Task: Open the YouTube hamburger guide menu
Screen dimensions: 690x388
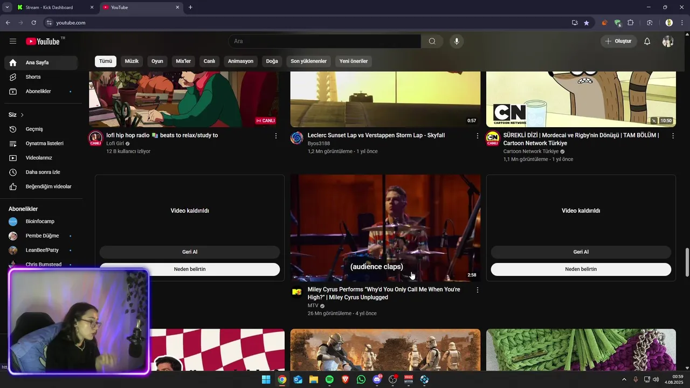Action: pyautogui.click(x=13, y=41)
